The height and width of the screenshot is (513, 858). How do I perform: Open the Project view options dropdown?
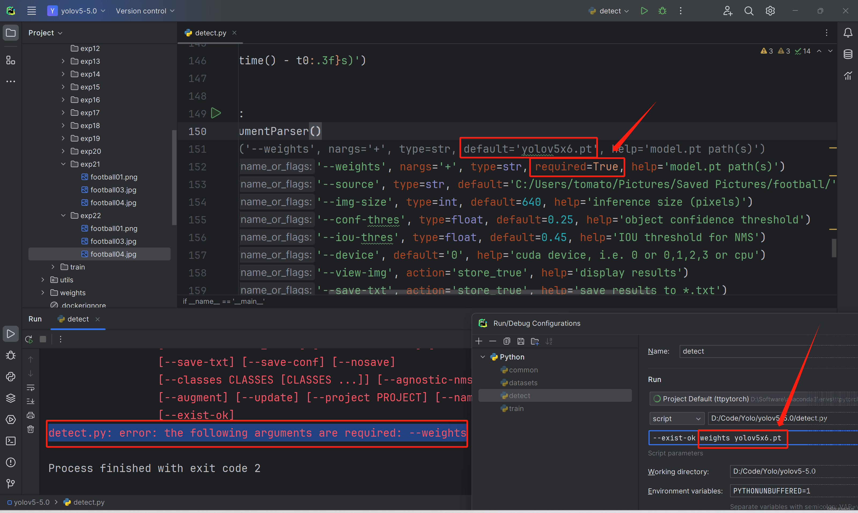pyautogui.click(x=45, y=33)
